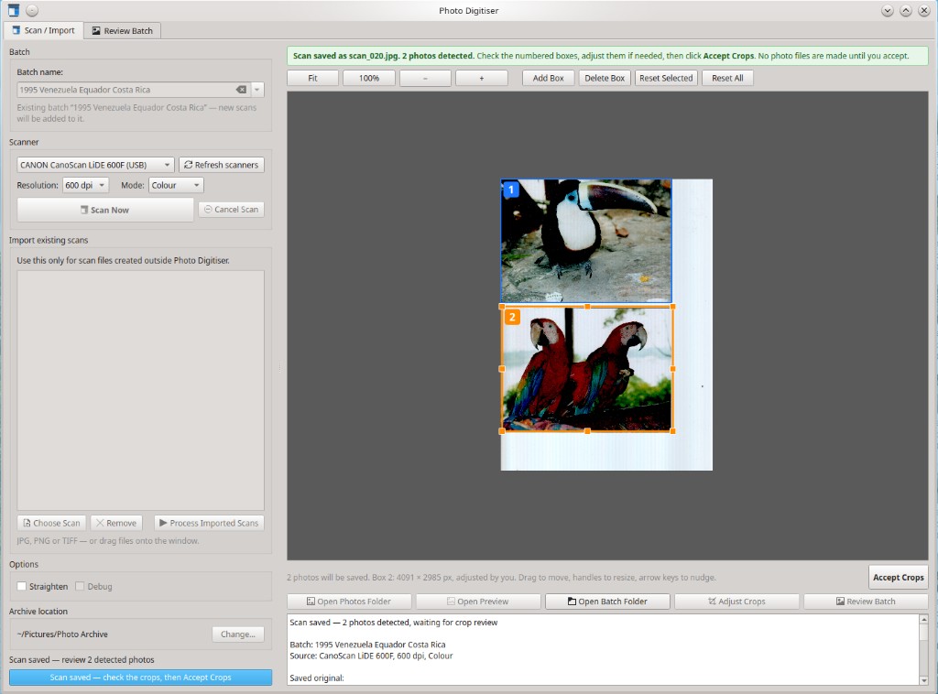Click the Cancel Scan button
938x694 pixels.
231,210
